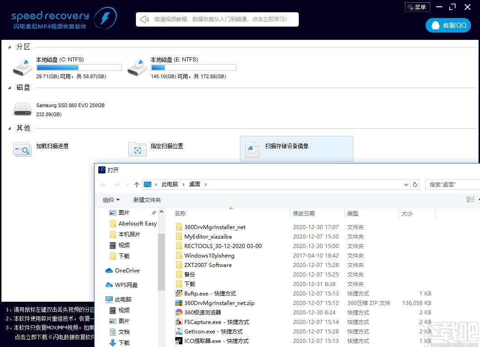Viewport: 480px width, 347px height.
Task: Select local disk E: NTFS drive icon
Action: (x=137, y=68)
